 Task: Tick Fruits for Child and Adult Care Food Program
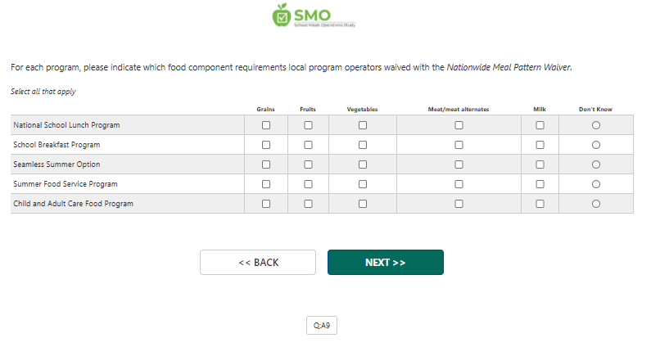coord(308,204)
